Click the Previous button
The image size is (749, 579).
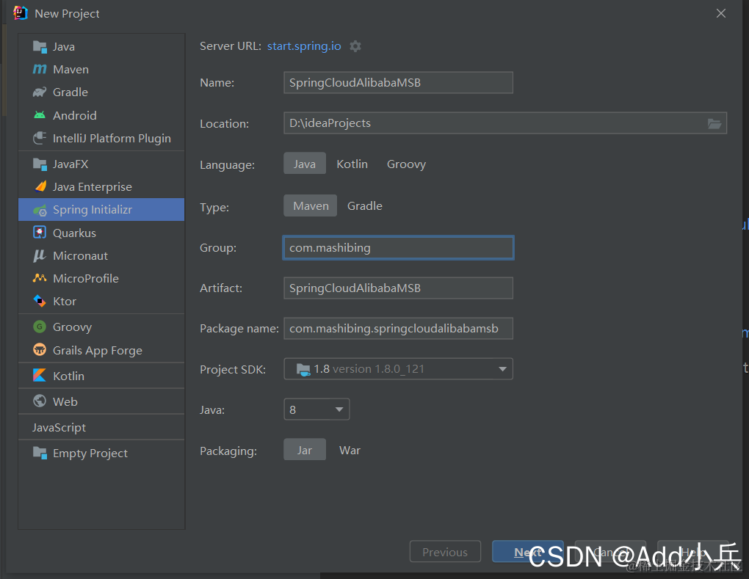(x=445, y=552)
